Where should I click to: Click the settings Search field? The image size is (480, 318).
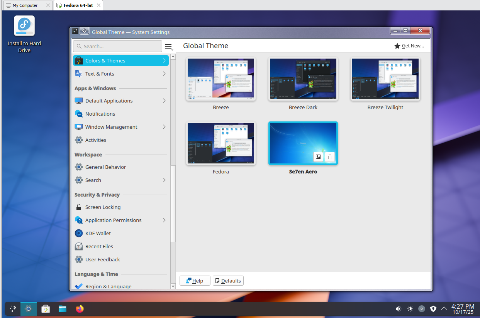tap(117, 46)
